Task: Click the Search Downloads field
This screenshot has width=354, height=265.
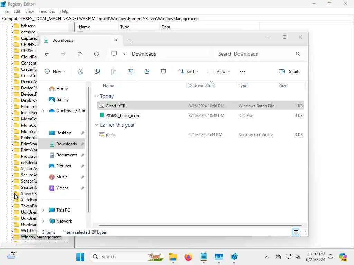Action: click(259, 54)
